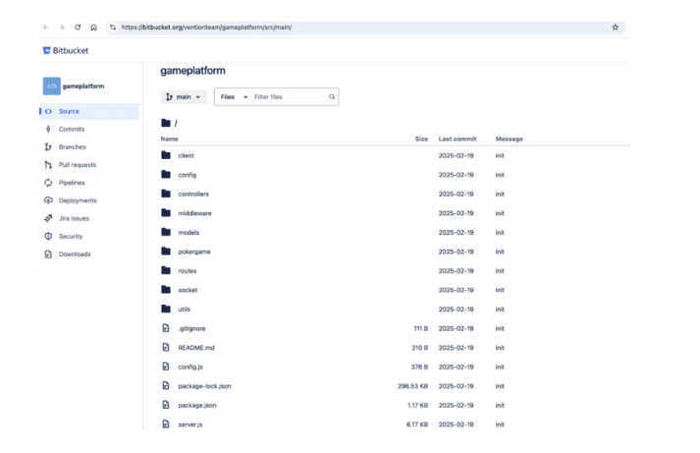Open Pull requests via its sidebar icon
Screen dimensions: 700x453
[x=49, y=165]
